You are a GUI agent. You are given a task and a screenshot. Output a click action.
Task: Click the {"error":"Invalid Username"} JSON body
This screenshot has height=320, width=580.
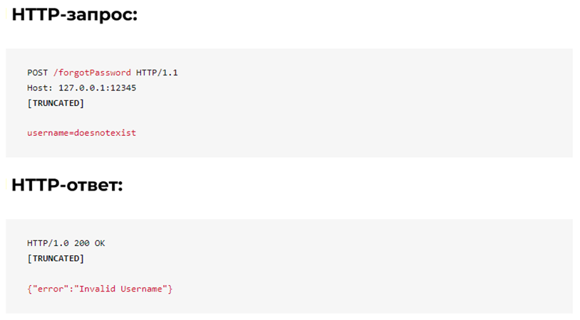click(100, 289)
